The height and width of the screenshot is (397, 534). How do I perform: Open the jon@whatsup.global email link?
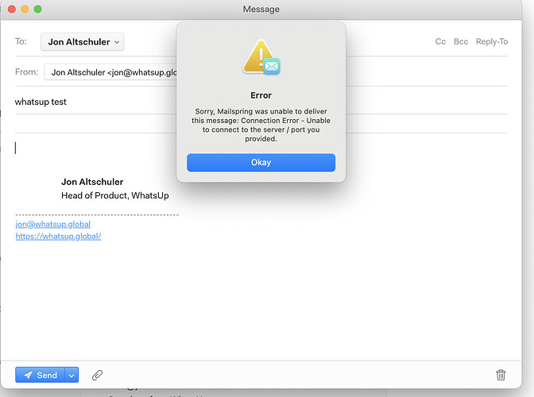tap(52, 224)
